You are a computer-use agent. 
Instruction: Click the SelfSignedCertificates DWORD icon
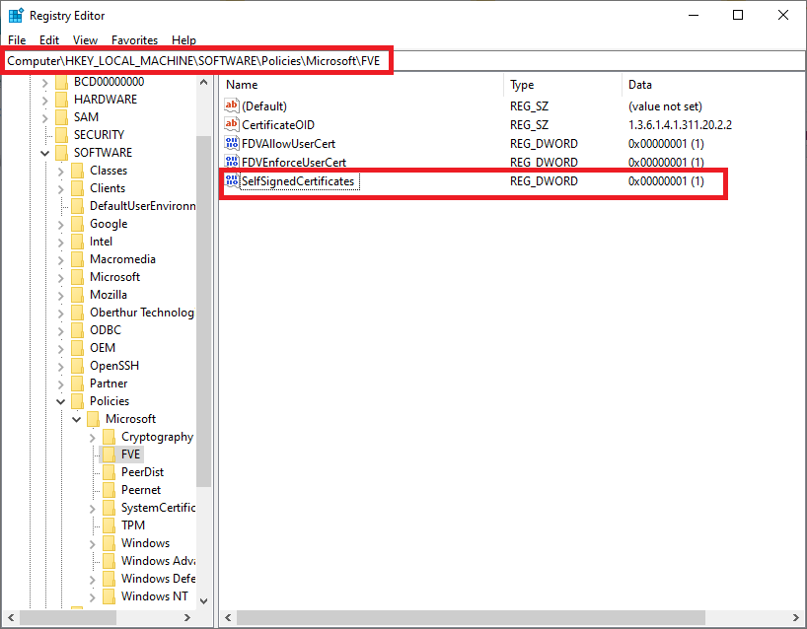tap(232, 181)
